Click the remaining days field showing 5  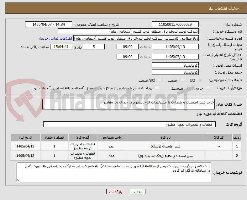tap(94, 47)
